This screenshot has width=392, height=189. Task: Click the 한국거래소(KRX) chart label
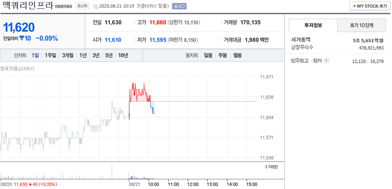click(17, 69)
